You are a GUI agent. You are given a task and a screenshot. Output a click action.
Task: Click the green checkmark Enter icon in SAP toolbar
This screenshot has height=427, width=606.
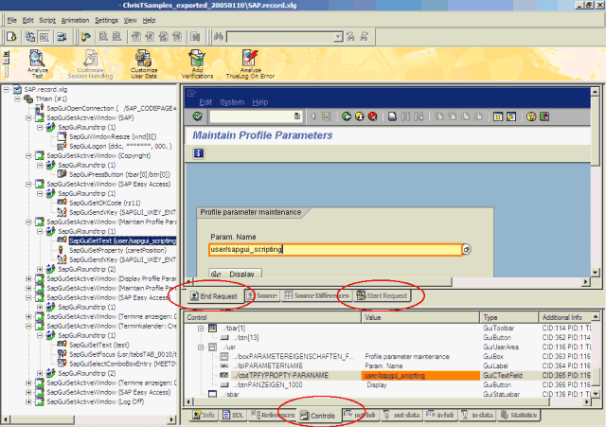click(197, 116)
